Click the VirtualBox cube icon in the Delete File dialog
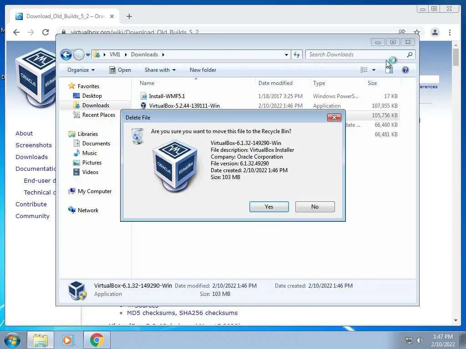The width and height of the screenshot is (466, 349). [x=174, y=166]
